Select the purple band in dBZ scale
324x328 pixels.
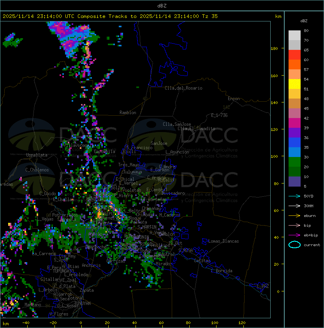click(x=294, y=132)
